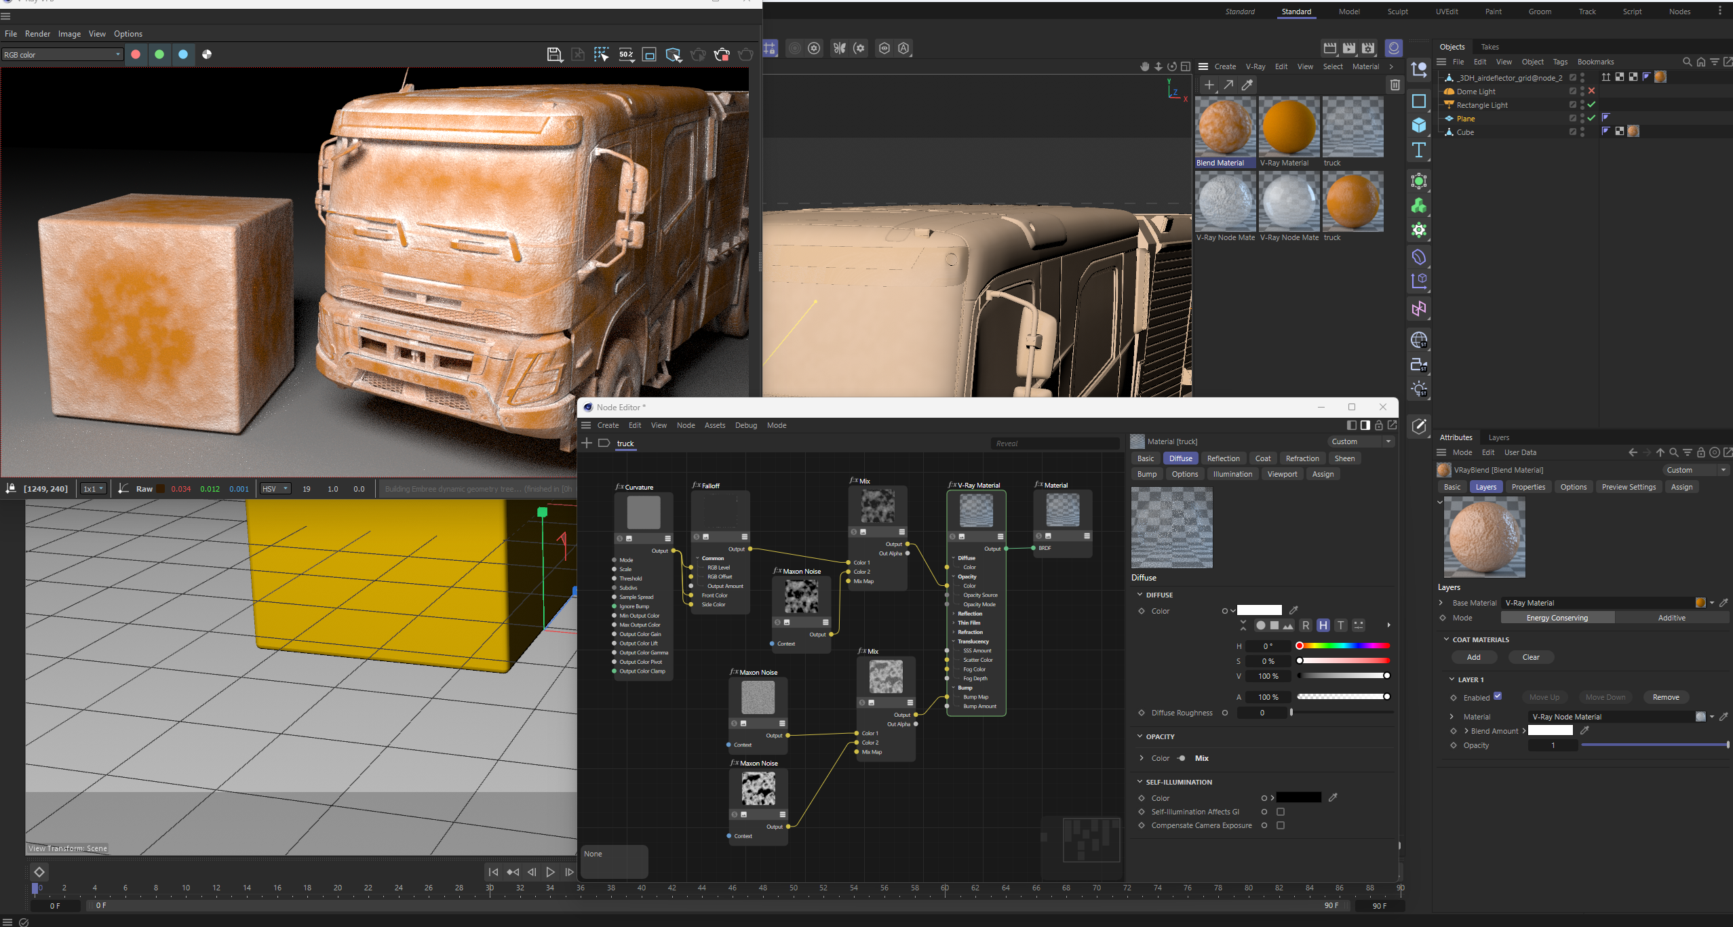Select the Blend Material thumbnail
The image size is (1733, 927).
[1225, 127]
